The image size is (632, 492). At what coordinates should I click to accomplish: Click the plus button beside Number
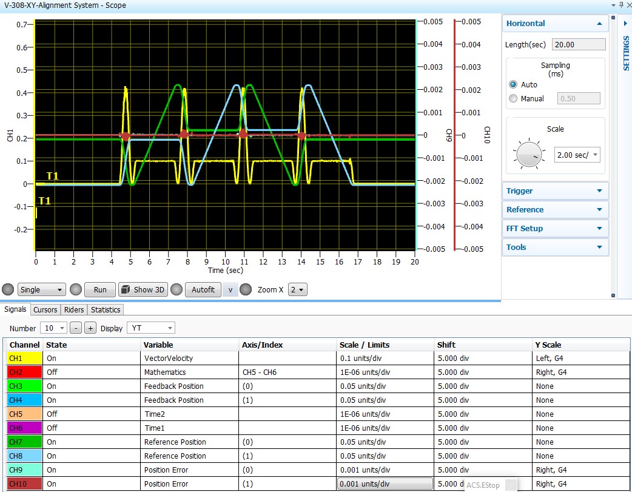point(90,328)
